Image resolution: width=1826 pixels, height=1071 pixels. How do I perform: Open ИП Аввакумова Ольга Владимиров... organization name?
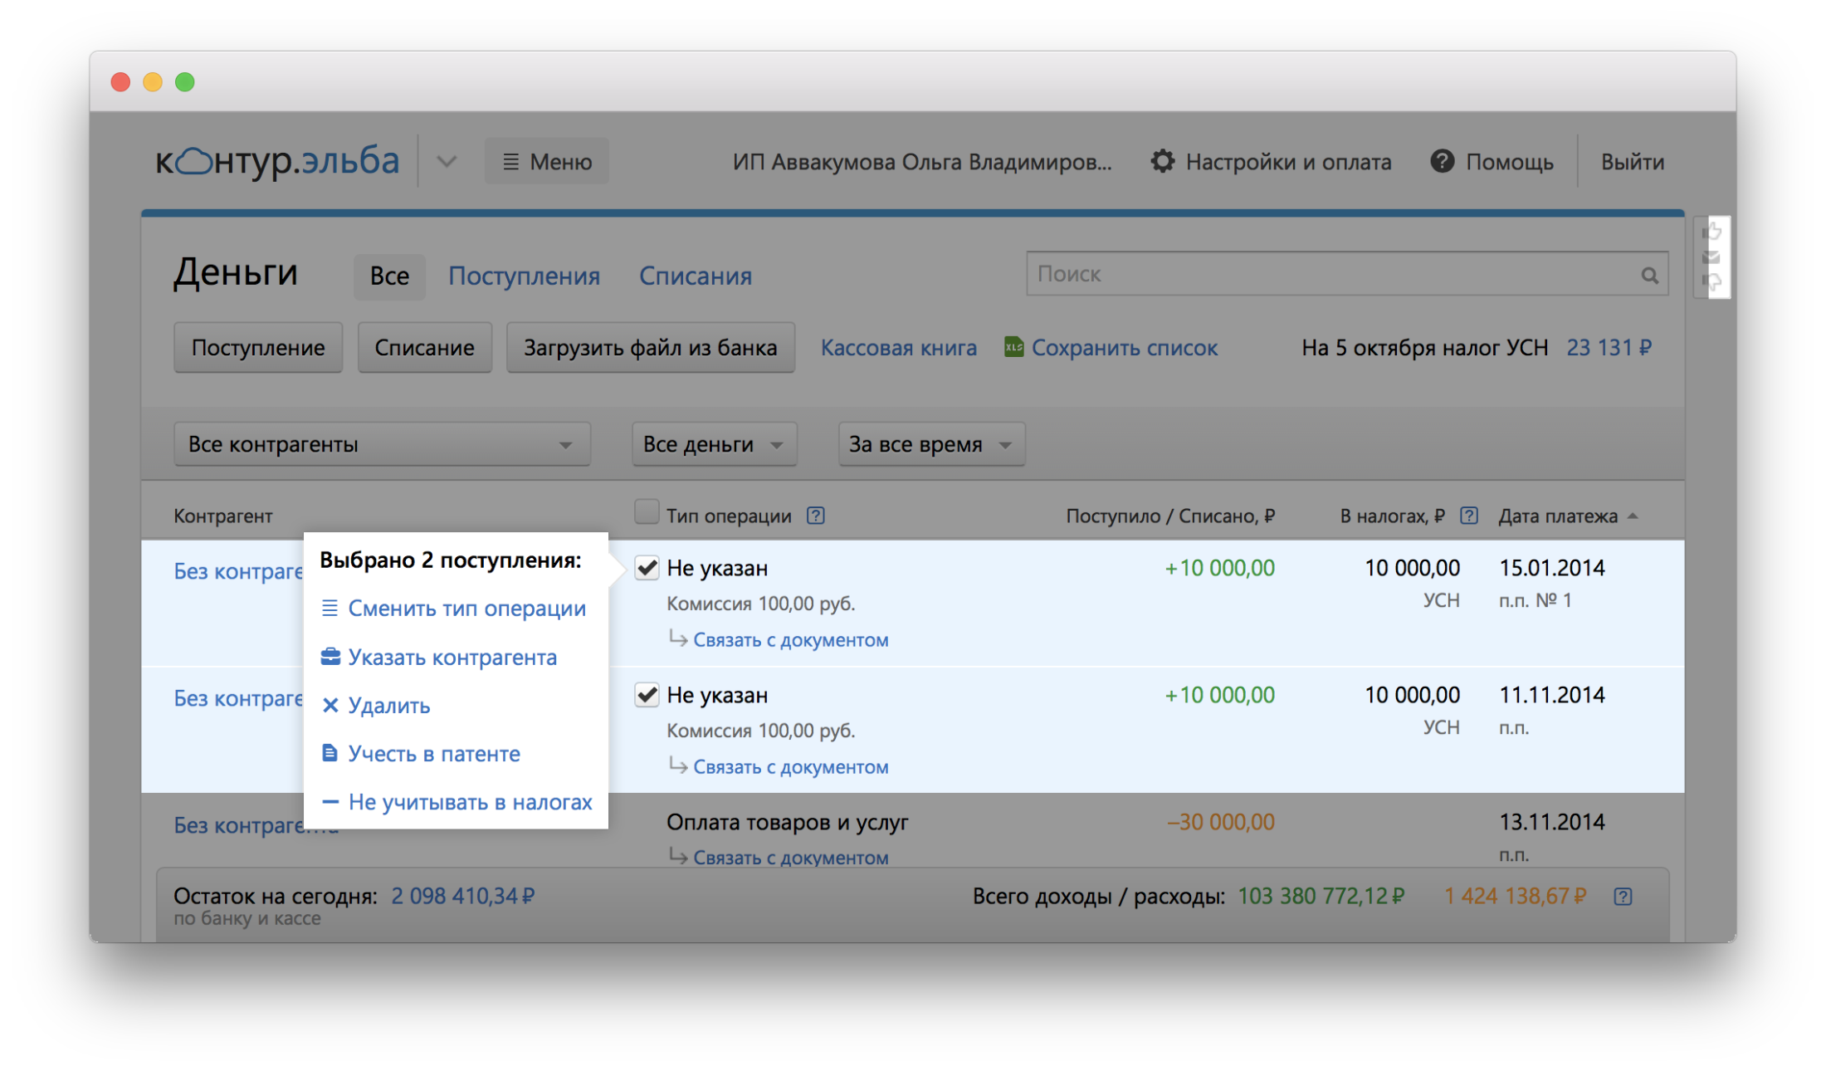(922, 162)
